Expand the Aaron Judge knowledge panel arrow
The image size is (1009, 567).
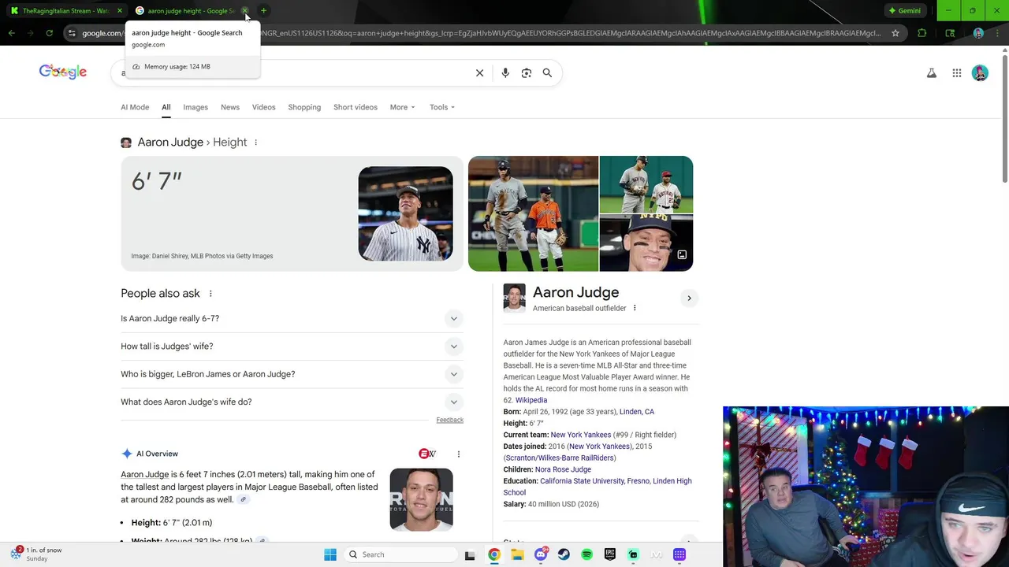point(689,298)
